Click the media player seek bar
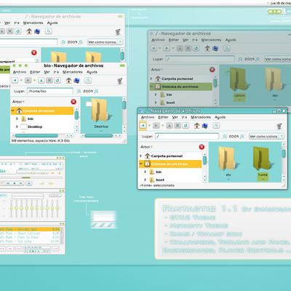Image resolution: width=291 pixels, height=291 pixels. 31,178
